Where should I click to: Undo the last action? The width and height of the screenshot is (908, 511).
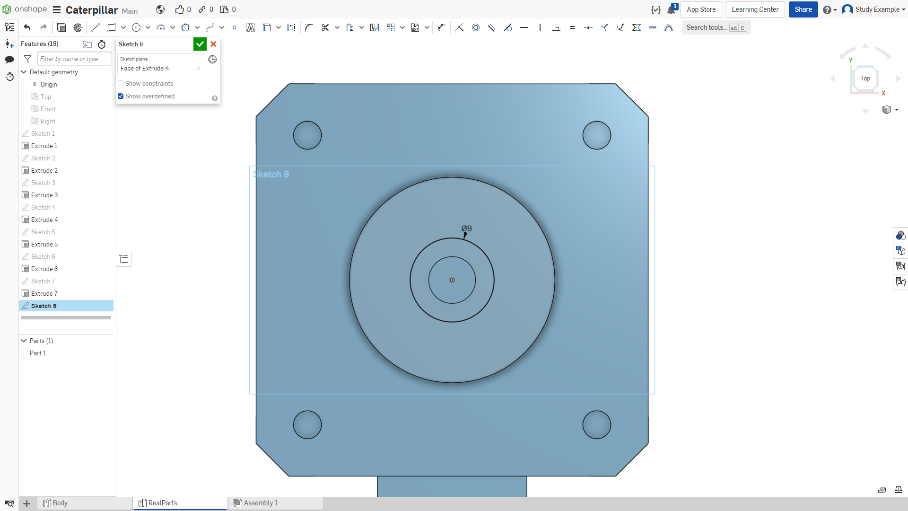[27, 27]
